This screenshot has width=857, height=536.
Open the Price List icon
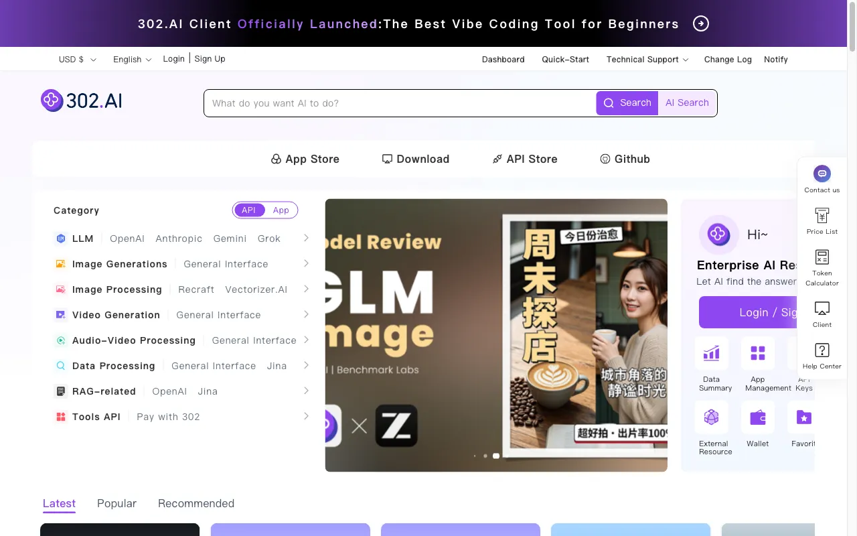click(822, 216)
